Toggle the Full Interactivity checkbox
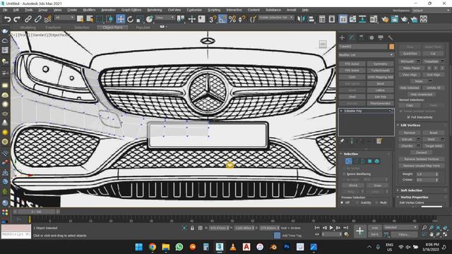This screenshot has width=452, height=254. (x=408, y=117)
